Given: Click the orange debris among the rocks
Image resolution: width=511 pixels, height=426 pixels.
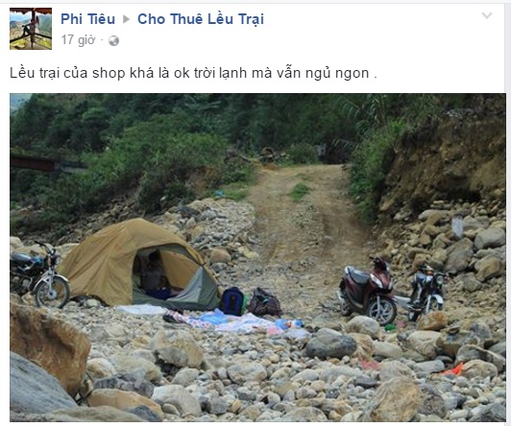Looking at the screenshot, I should (453, 370).
